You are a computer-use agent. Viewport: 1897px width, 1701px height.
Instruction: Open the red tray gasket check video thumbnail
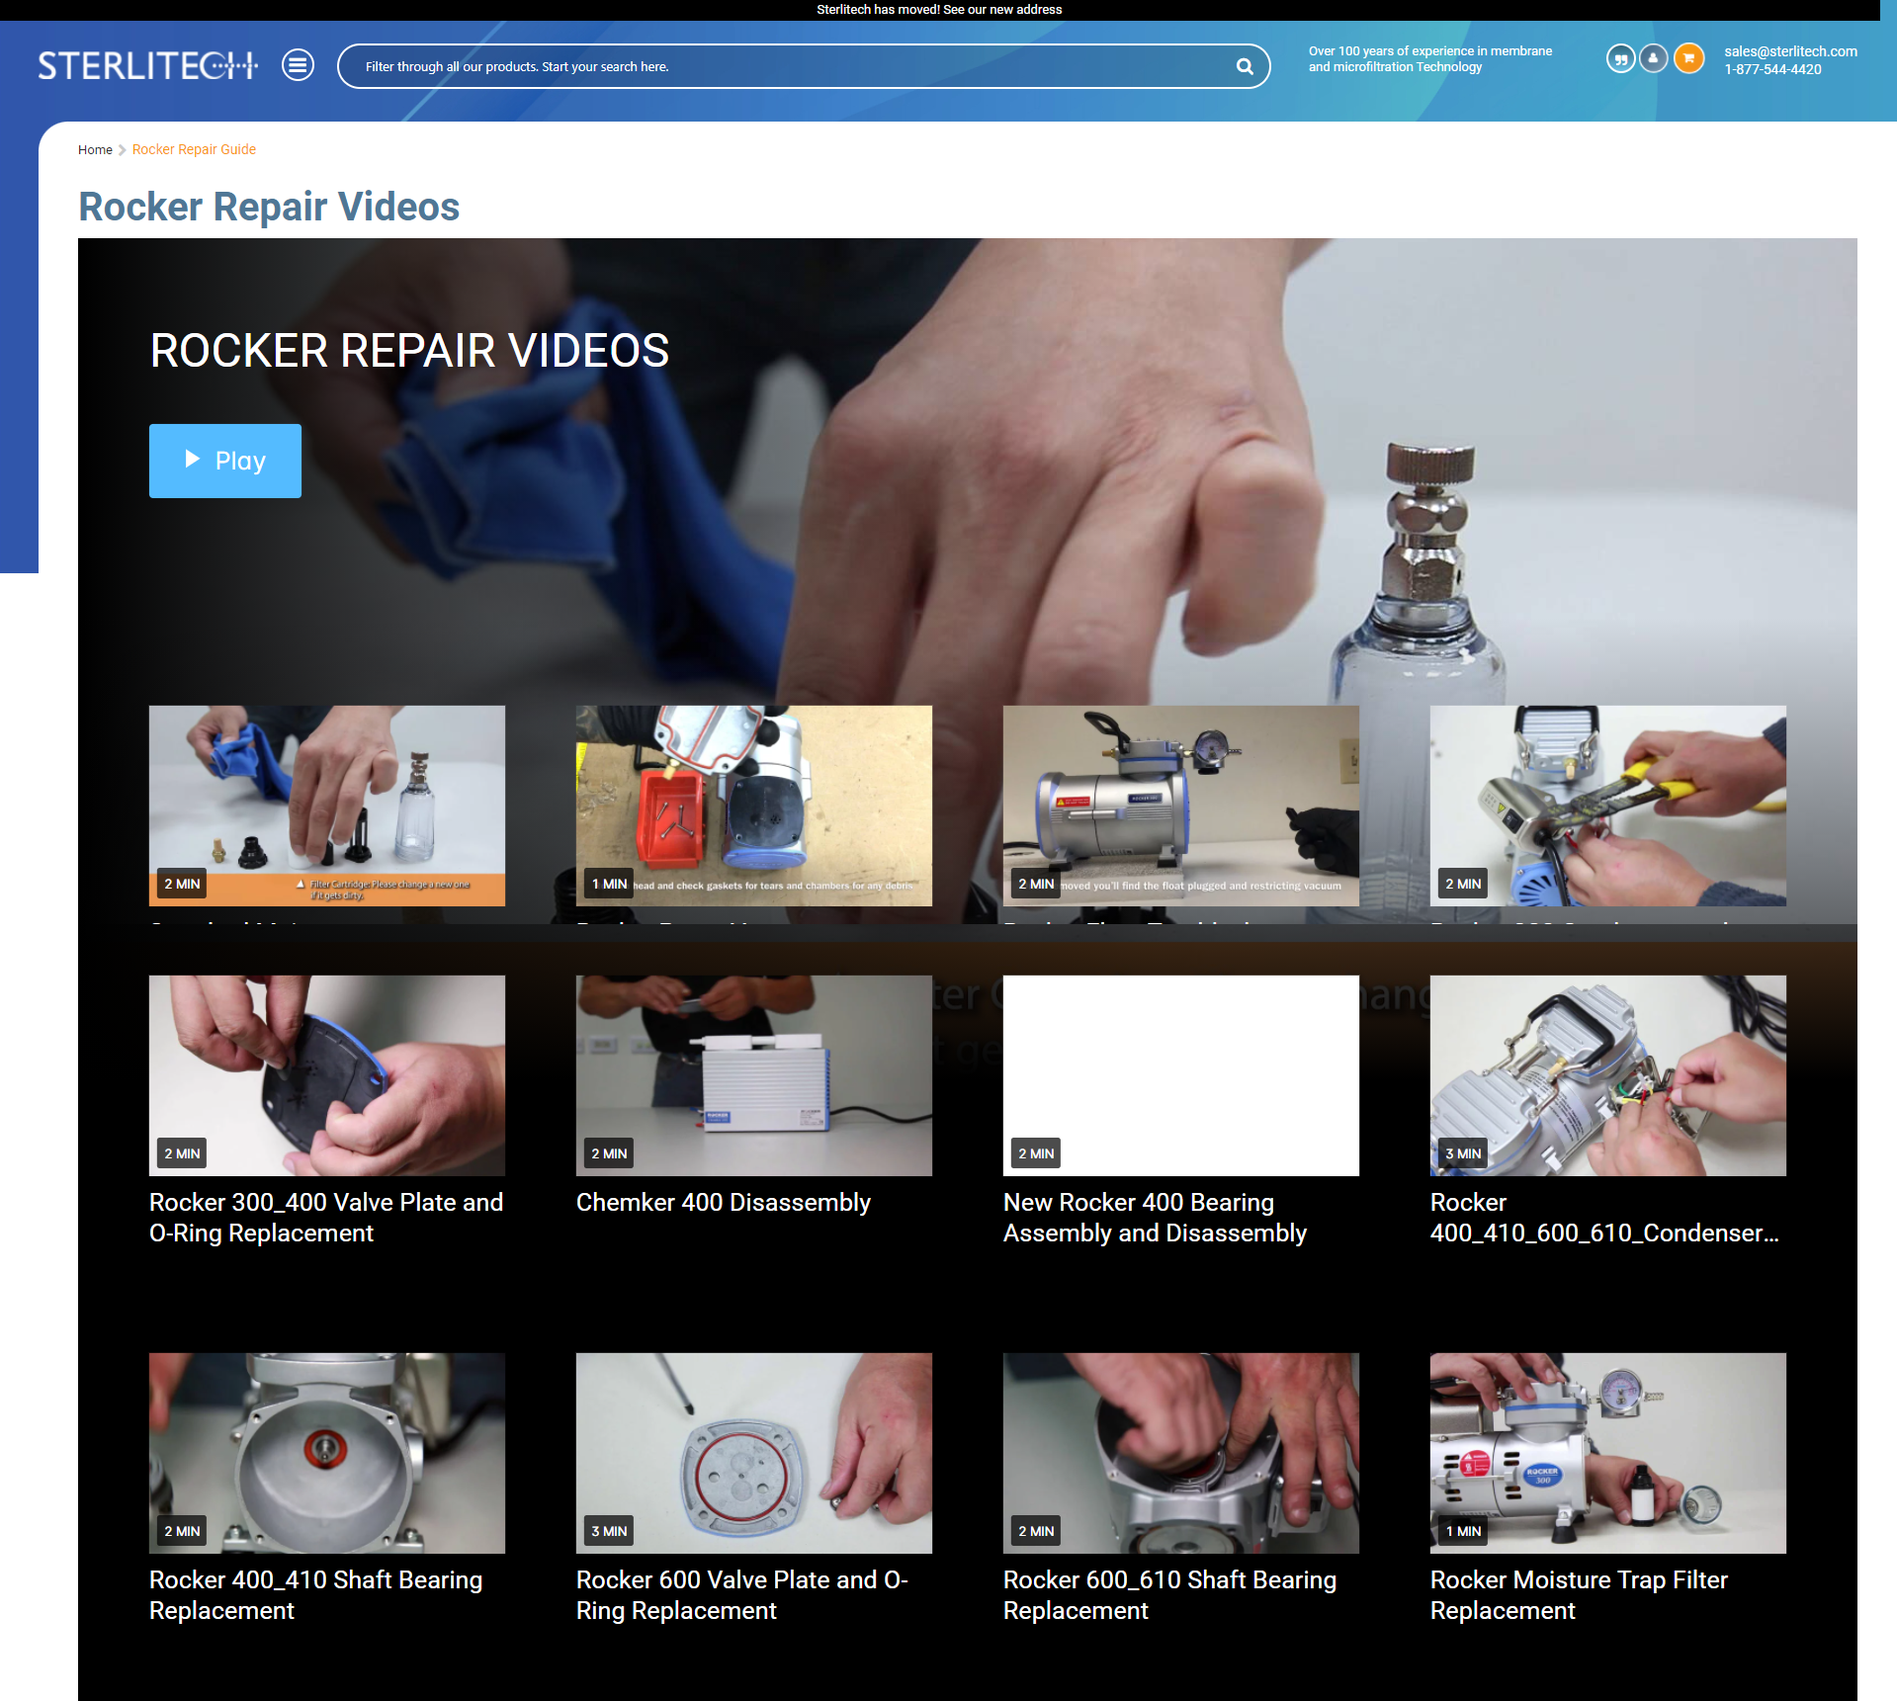point(754,806)
